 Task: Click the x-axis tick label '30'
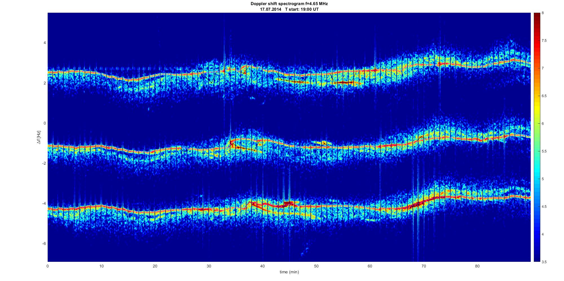(x=209, y=266)
